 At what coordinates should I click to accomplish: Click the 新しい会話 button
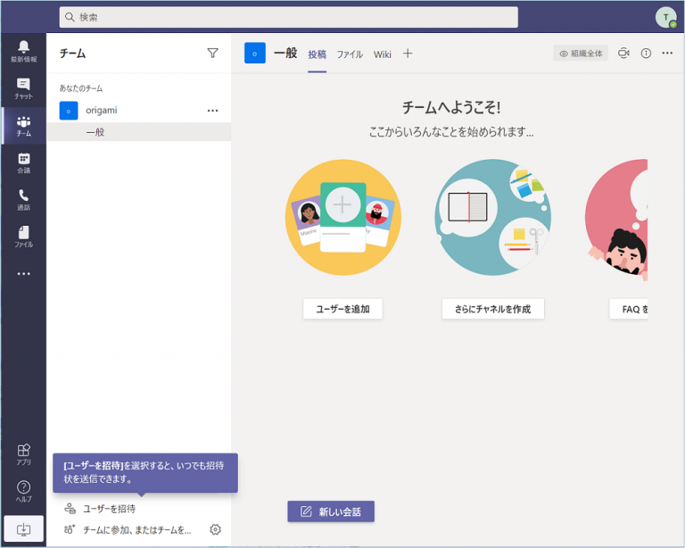[x=331, y=511]
